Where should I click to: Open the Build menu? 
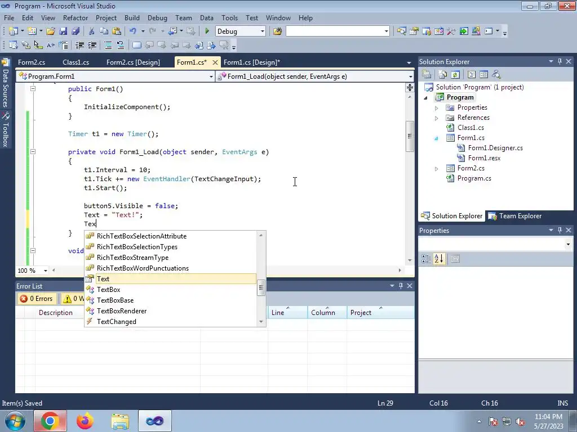[132, 17]
